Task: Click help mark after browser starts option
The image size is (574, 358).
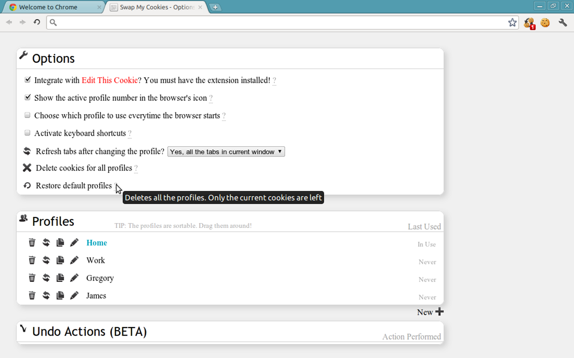Action: pos(224,116)
